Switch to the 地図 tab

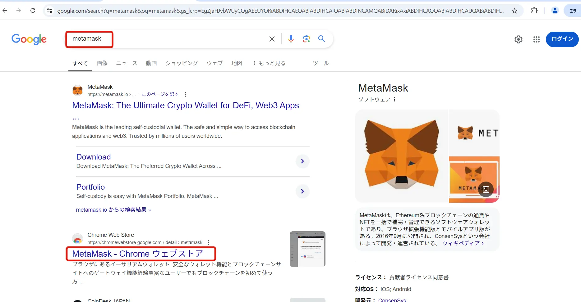pyautogui.click(x=237, y=63)
